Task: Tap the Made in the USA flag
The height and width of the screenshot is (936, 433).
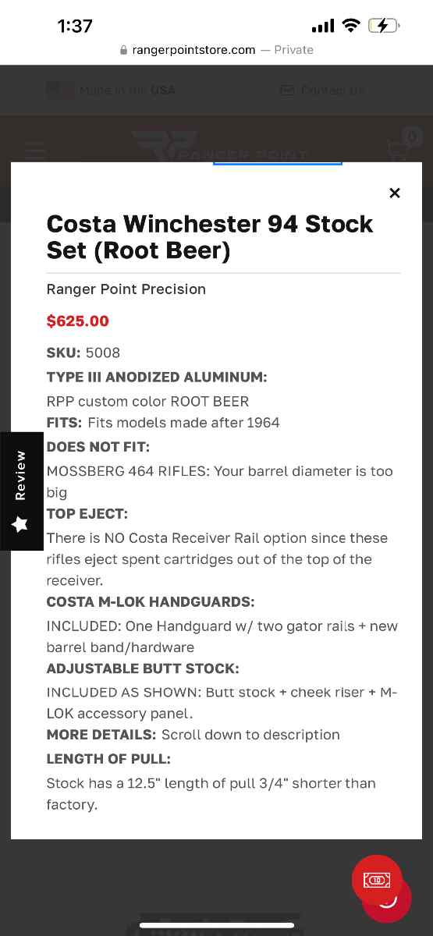Action: 60,90
